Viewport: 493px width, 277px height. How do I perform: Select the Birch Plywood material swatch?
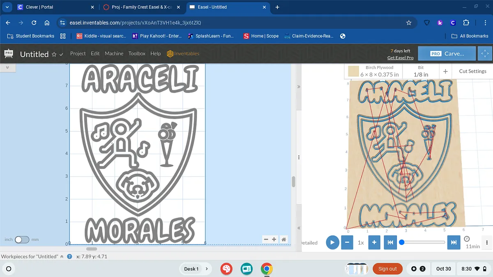click(353, 72)
